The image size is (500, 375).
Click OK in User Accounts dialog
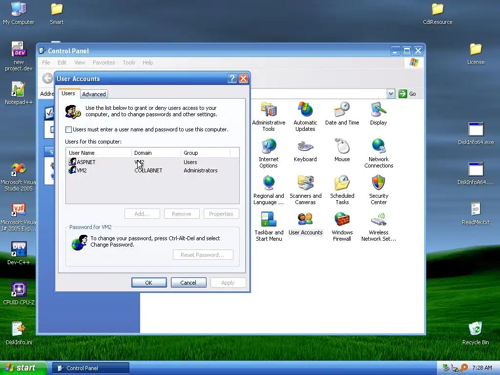[149, 283]
